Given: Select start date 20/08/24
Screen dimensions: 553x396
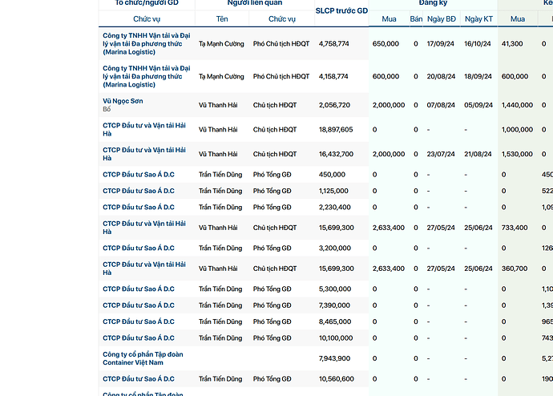Looking at the screenshot, I should pyautogui.click(x=441, y=76).
